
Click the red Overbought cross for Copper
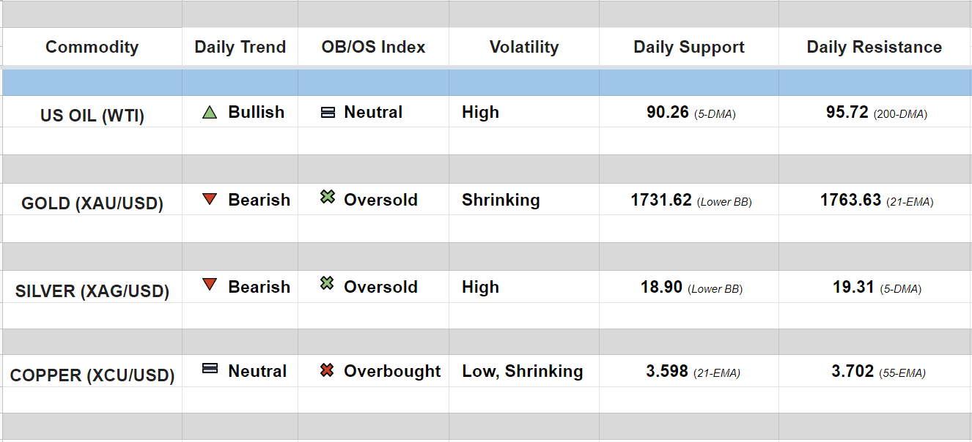click(328, 370)
